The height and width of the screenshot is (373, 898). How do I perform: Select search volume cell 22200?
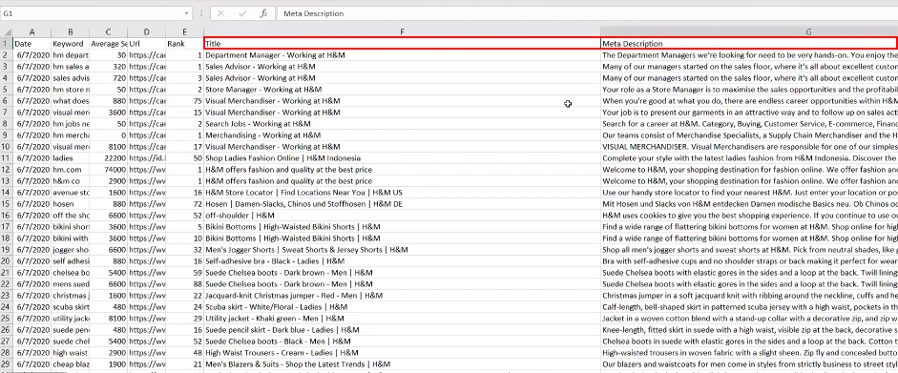click(108, 158)
